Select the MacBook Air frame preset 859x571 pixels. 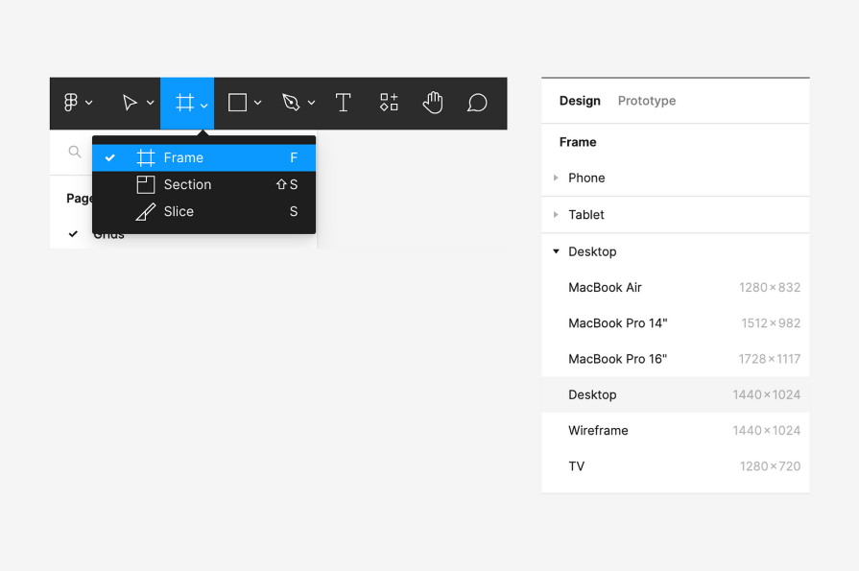tap(605, 287)
